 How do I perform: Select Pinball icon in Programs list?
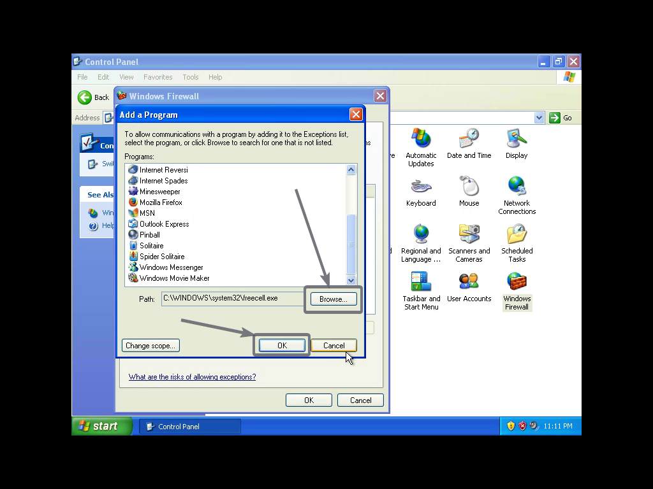point(133,234)
